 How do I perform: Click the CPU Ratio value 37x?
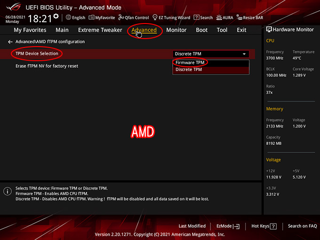269,92
